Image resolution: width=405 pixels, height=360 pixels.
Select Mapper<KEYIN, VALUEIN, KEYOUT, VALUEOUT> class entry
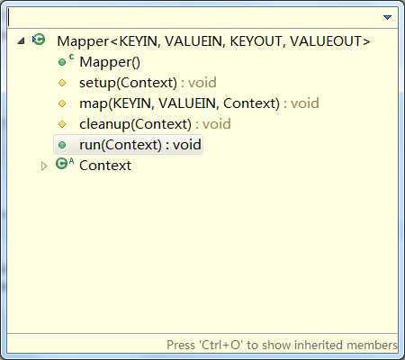(x=213, y=41)
